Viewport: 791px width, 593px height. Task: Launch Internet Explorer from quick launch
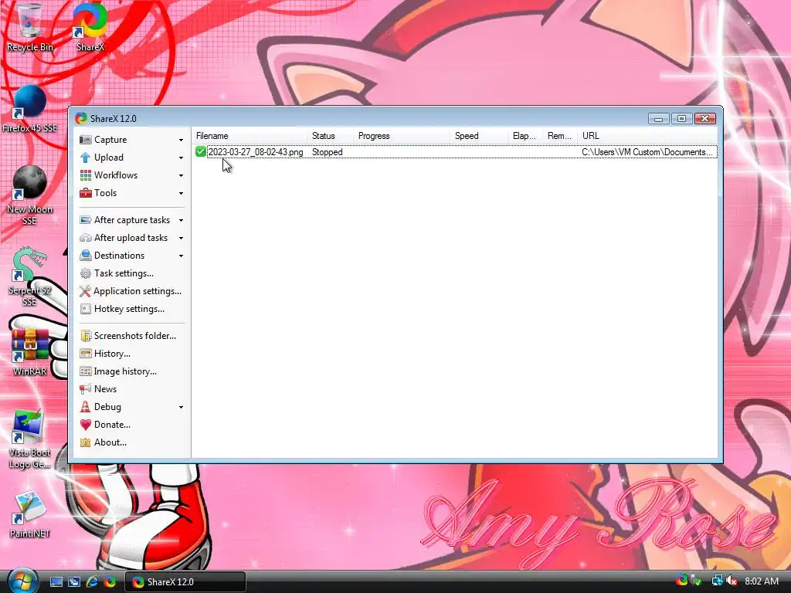(92, 582)
